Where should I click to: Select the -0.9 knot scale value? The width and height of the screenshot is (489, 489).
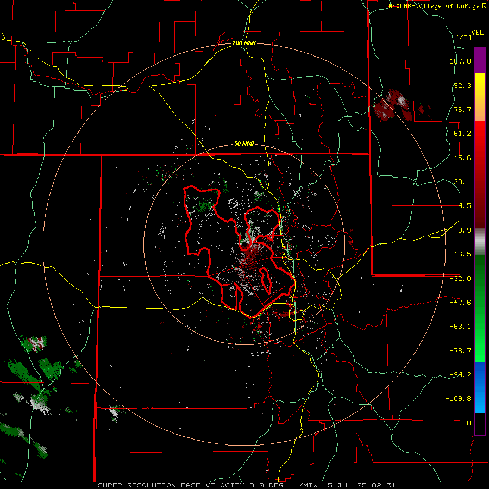462,230
